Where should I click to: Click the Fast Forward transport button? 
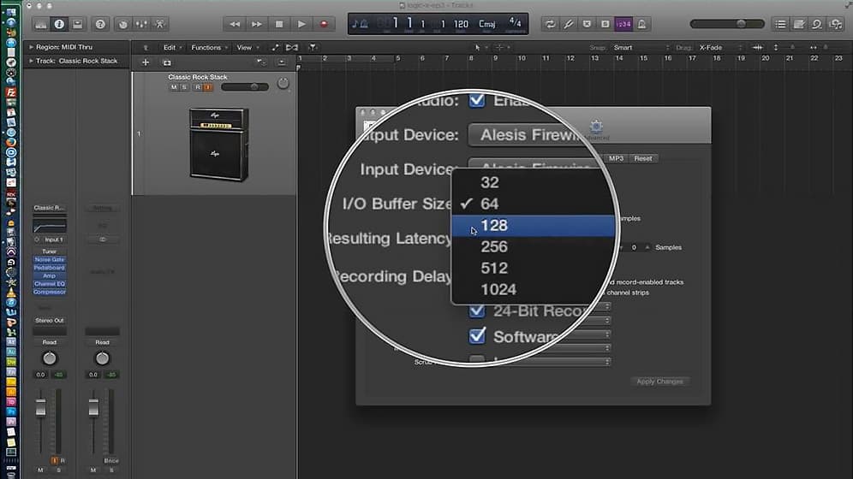coord(257,24)
